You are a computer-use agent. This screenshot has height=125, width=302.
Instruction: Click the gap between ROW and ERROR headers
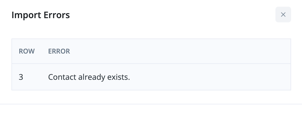coord(41,51)
